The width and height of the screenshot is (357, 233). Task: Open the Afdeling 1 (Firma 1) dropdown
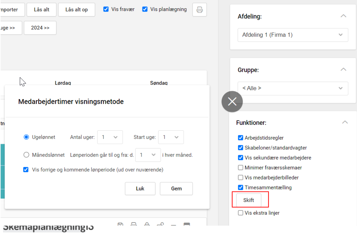[x=293, y=35]
